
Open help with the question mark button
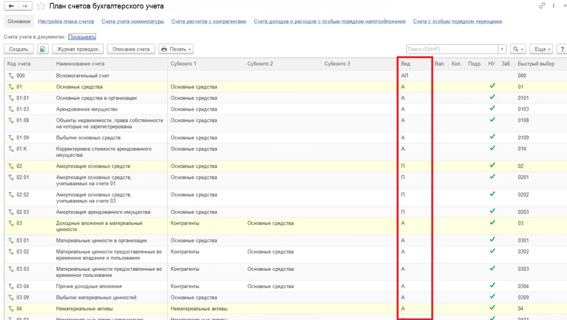(562, 49)
